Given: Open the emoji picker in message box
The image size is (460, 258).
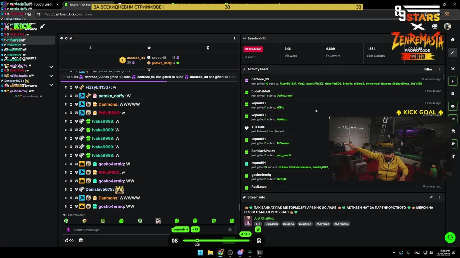Looking at the screenshot, I should coord(230,230).
